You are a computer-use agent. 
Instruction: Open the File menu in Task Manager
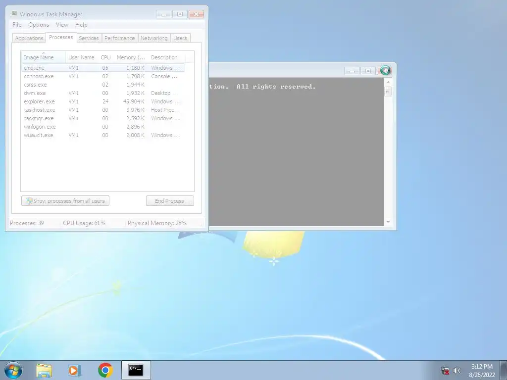tap(17, 25)
